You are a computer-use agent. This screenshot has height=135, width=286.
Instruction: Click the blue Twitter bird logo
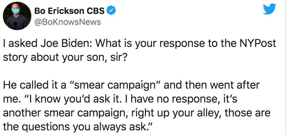269,9
